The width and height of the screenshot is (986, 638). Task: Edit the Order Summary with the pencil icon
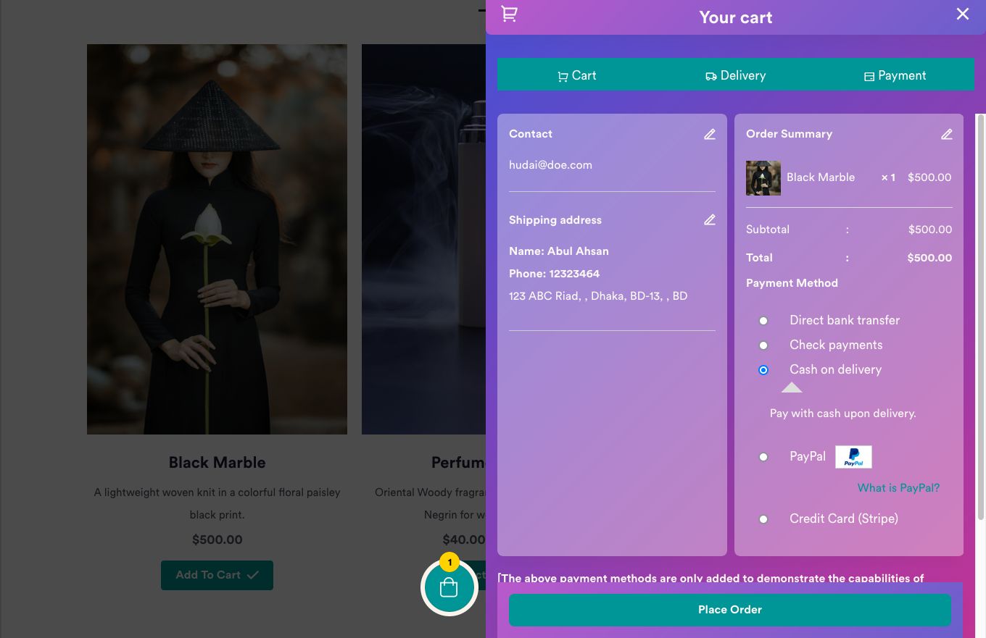click(947, 134)
